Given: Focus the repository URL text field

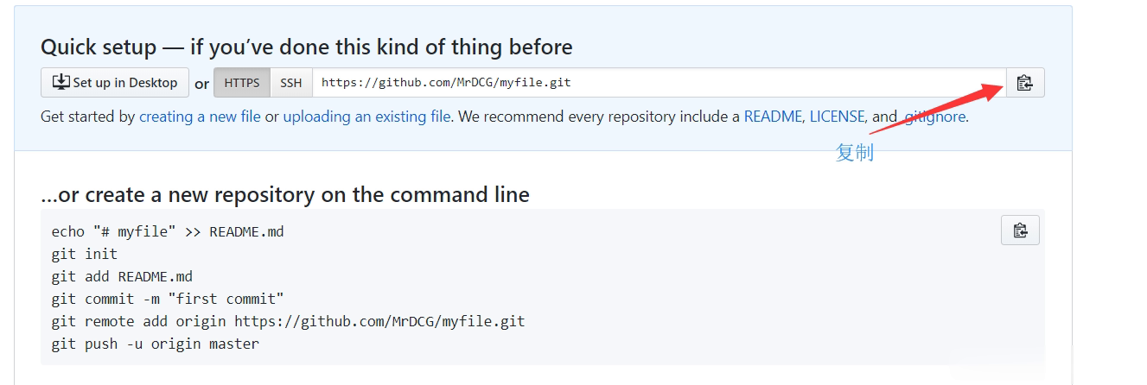Looking at the screenshot, I should tap(659, 83).
